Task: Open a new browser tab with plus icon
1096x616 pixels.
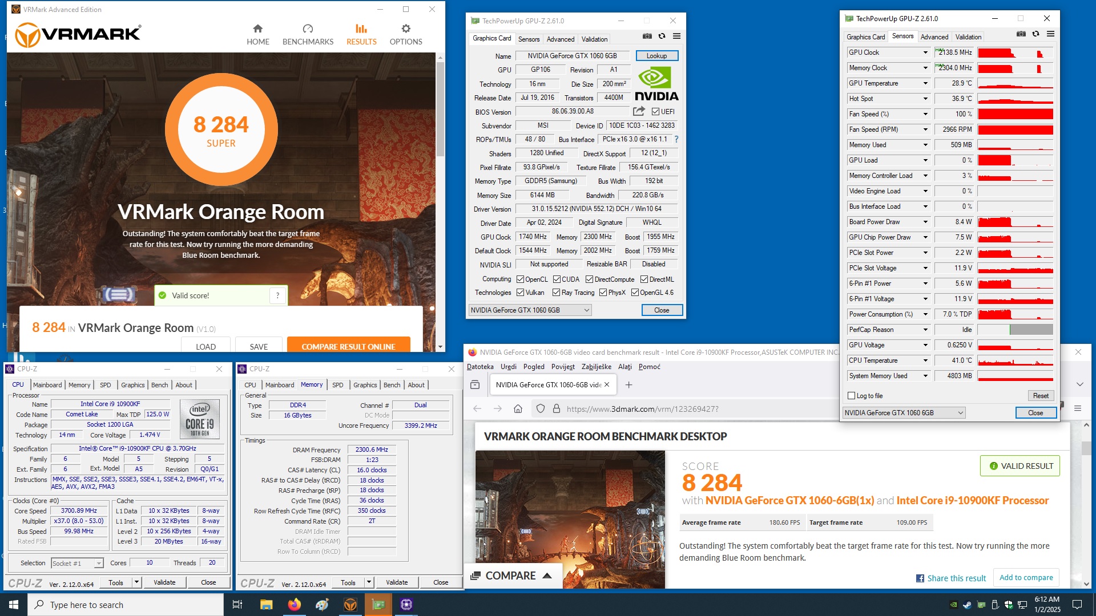Action: [628, 385]
